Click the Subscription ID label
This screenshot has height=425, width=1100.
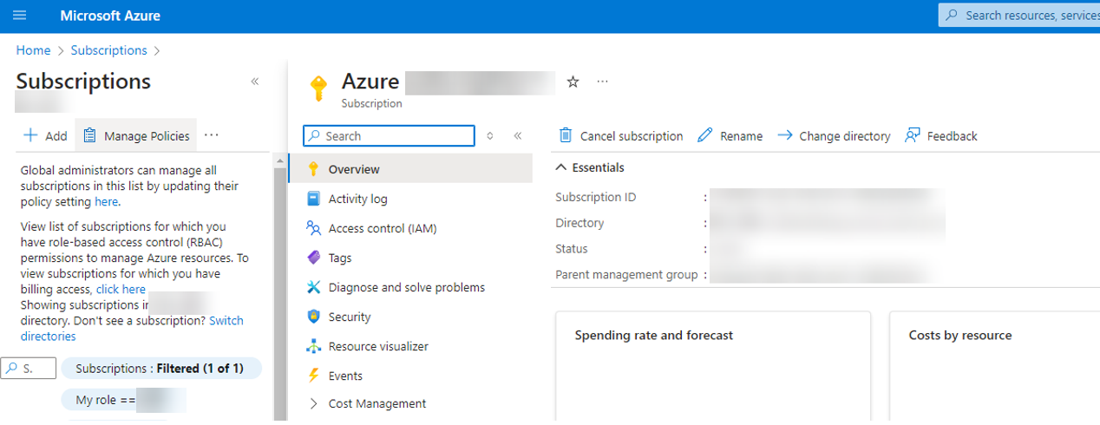[596, 197]
